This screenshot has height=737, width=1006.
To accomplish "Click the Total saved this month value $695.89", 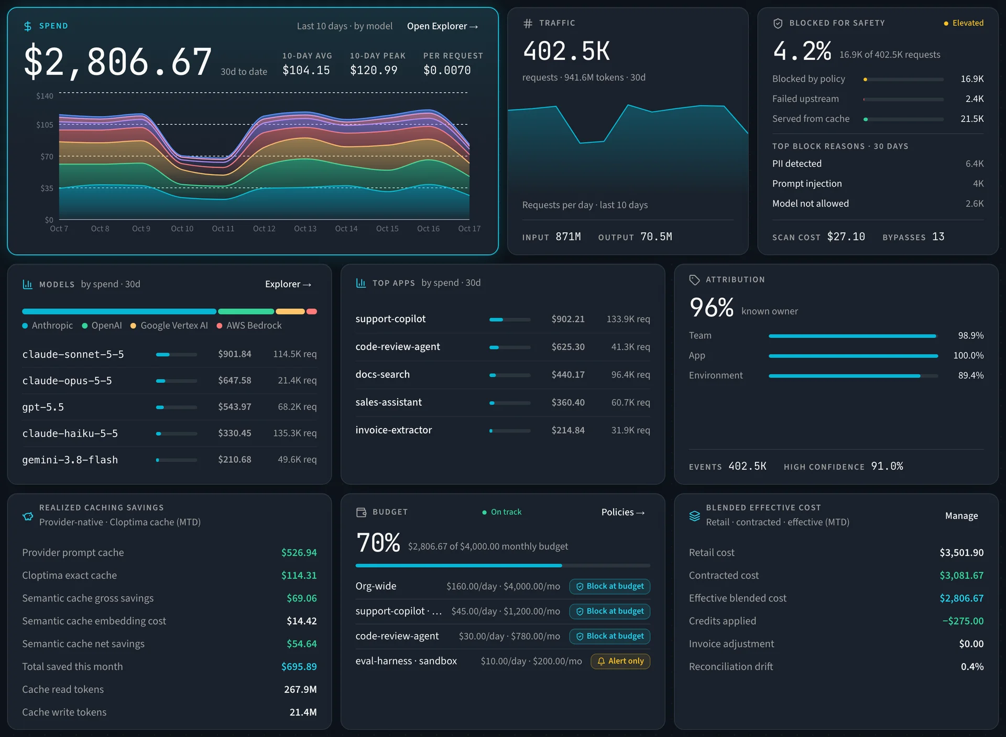I will pos(299,667).
